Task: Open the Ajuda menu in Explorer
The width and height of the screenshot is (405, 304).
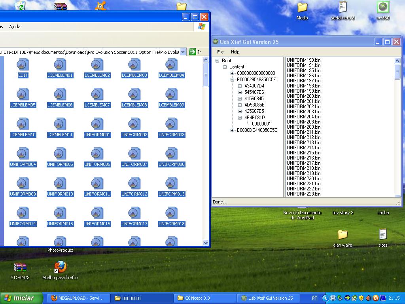Action: [15, 27]
